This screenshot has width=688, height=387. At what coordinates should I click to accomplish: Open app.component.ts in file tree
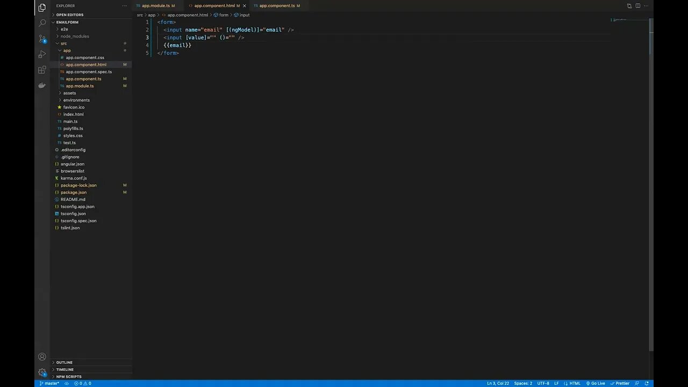91,78
